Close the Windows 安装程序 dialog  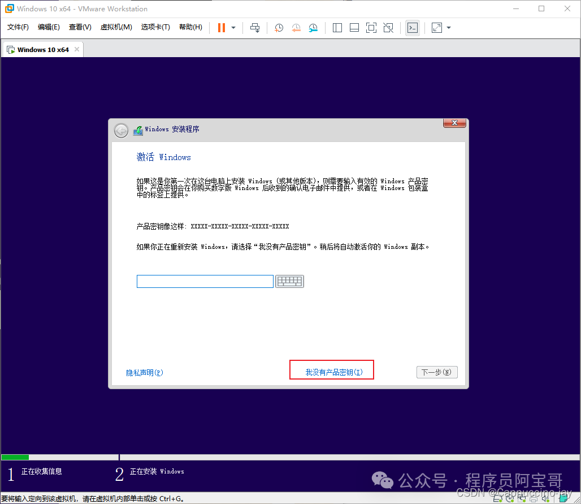[454, 123]
